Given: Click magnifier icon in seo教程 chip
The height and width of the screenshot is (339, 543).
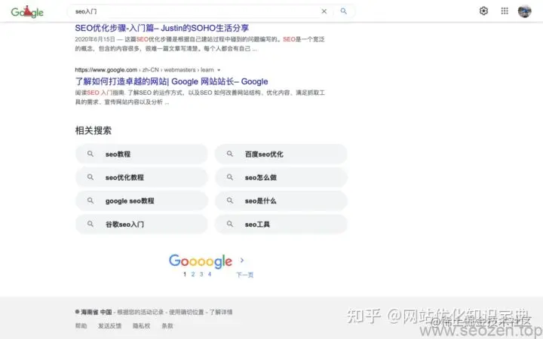Looking at the screenshot, I should 90,154.
